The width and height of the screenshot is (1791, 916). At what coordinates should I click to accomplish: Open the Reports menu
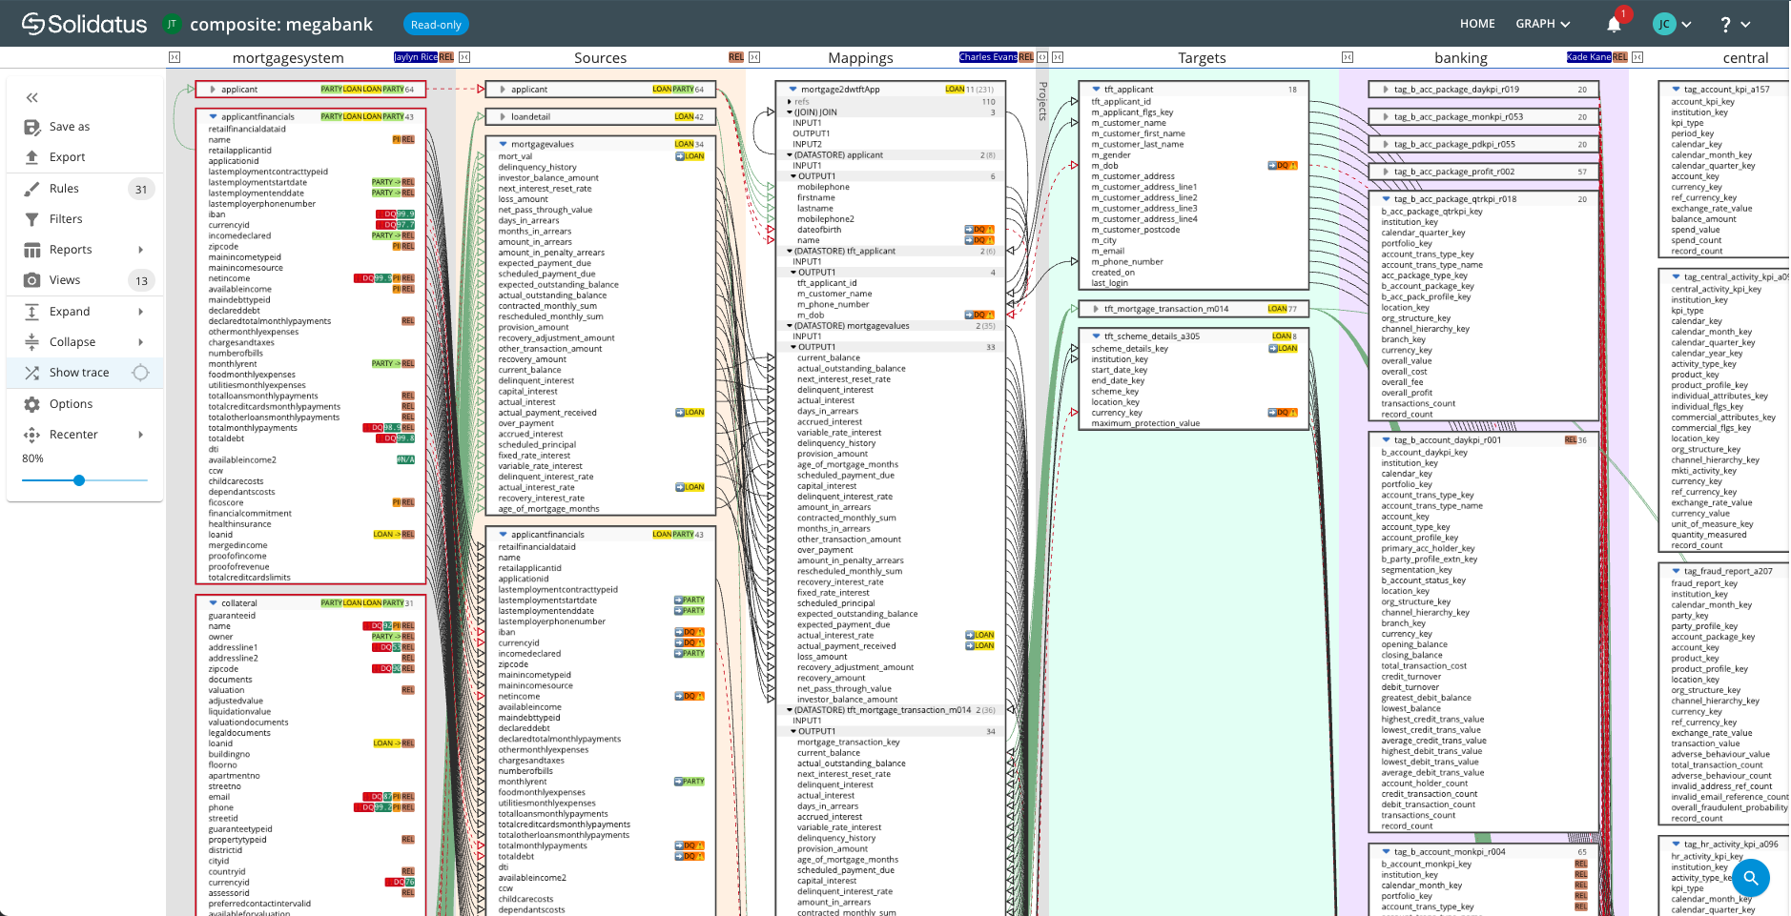tap(85, 250)
